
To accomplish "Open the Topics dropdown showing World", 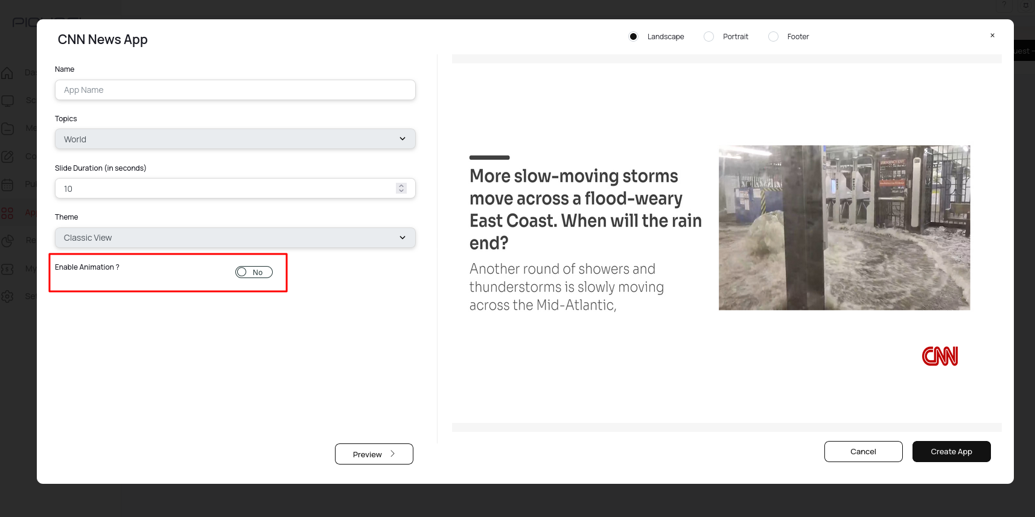I will [x=235, y=139].
